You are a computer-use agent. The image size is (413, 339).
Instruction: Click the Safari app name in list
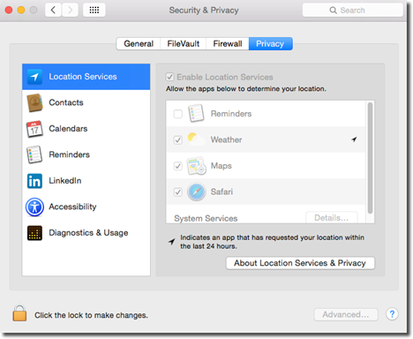click(222, 192)
